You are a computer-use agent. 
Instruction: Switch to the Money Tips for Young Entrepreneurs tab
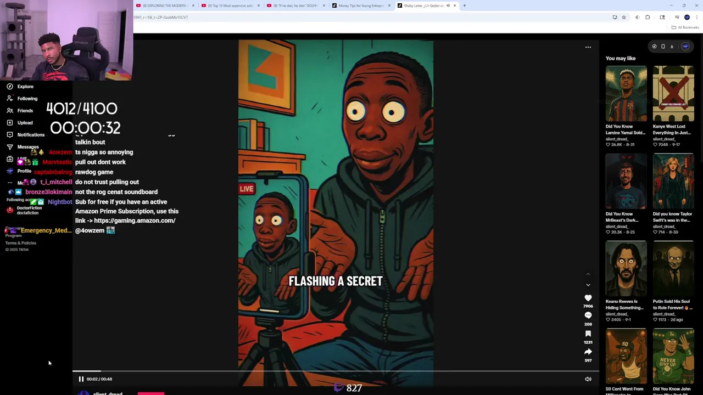361,5
